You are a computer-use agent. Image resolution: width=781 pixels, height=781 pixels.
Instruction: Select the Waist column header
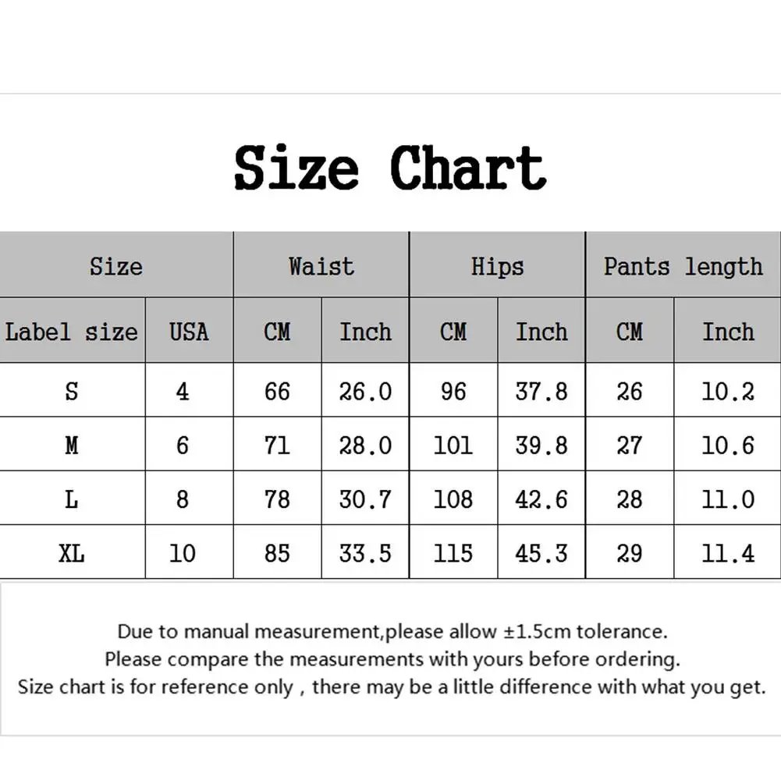pos(321,266)
